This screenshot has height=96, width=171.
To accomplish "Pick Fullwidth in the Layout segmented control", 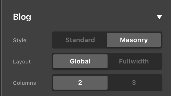I will 134,61.
